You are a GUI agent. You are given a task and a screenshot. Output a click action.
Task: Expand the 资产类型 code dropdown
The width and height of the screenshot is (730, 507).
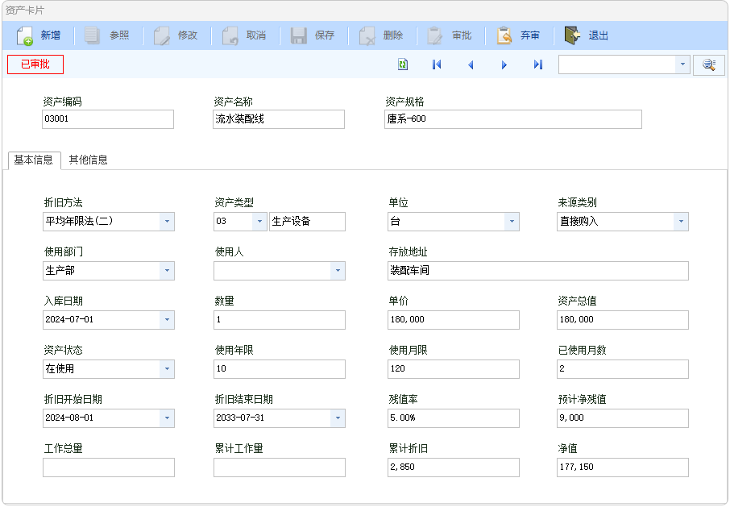coord(259,222)
